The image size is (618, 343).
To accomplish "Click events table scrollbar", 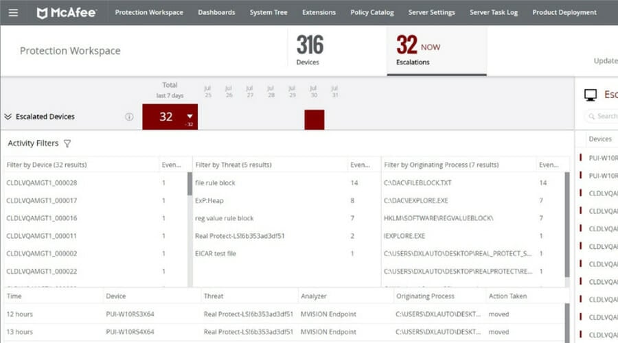I will 567,323.
